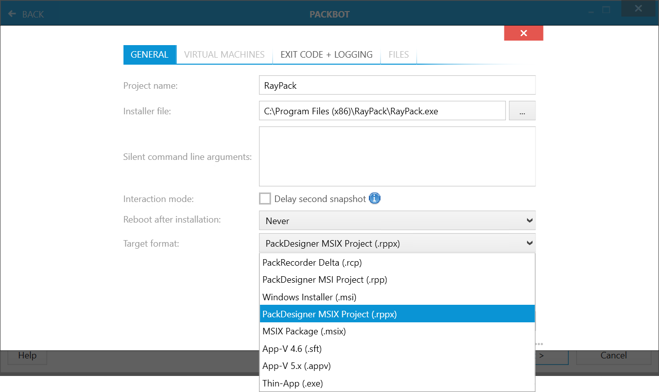
Task: Click the BACK arrow icon
Action: coord(12,14)
